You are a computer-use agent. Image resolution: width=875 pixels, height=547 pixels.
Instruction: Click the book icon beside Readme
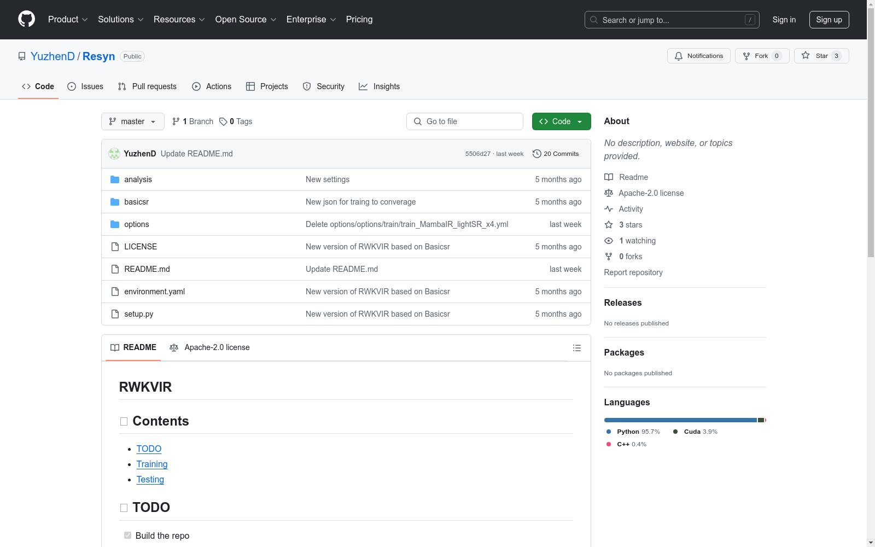point(609,177)
